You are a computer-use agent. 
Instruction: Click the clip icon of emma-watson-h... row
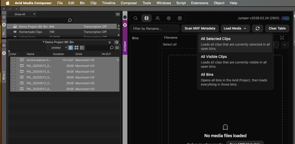point(22,60)
